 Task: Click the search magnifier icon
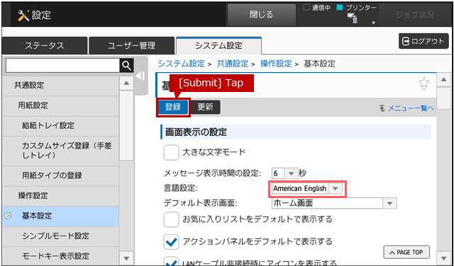point(126,66)
